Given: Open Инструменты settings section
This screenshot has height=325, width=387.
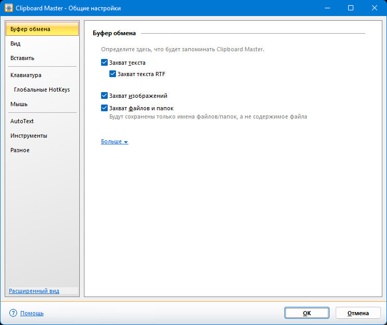Looking at the screenshot, I should (x=42, y=136).
